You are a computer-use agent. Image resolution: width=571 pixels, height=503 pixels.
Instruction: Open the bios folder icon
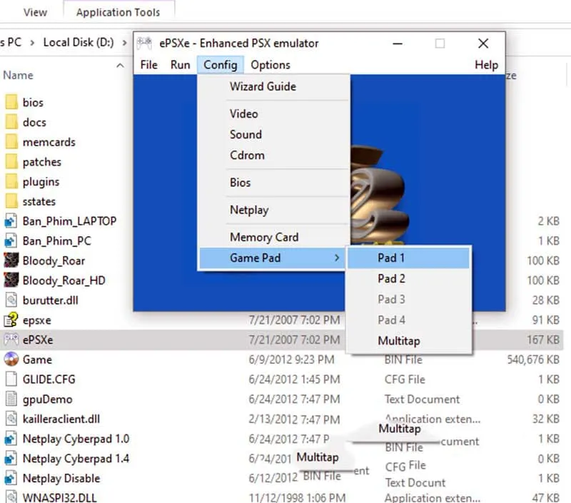(11, 102)
